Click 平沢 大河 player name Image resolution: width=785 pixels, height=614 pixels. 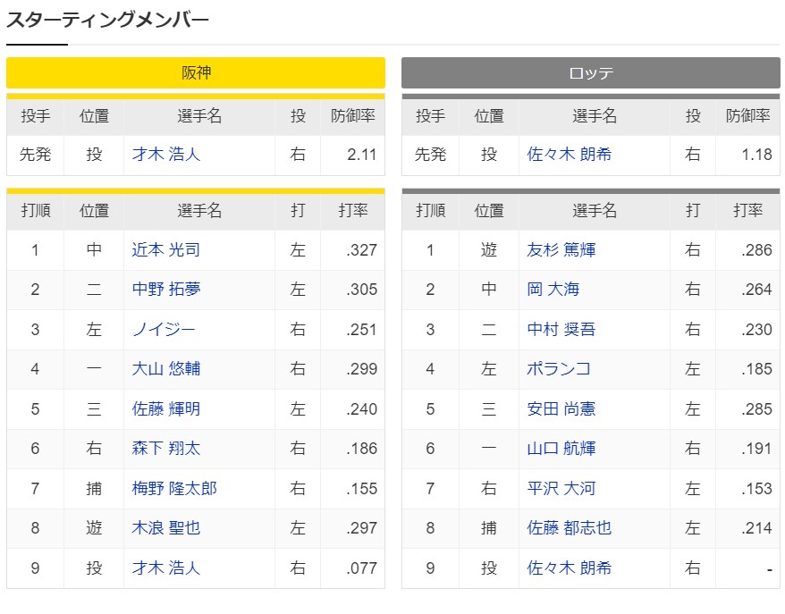(x=561, y=488)
